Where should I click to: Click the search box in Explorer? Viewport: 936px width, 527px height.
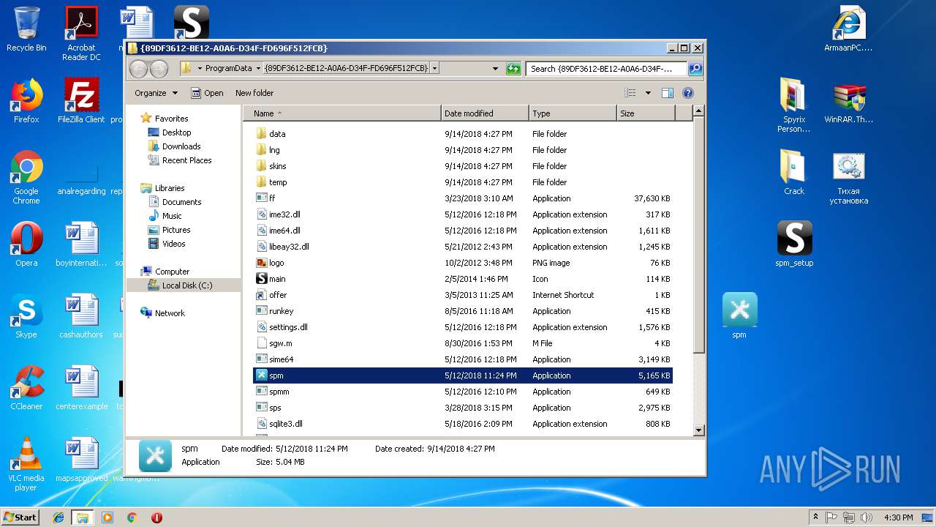(606, 69)
